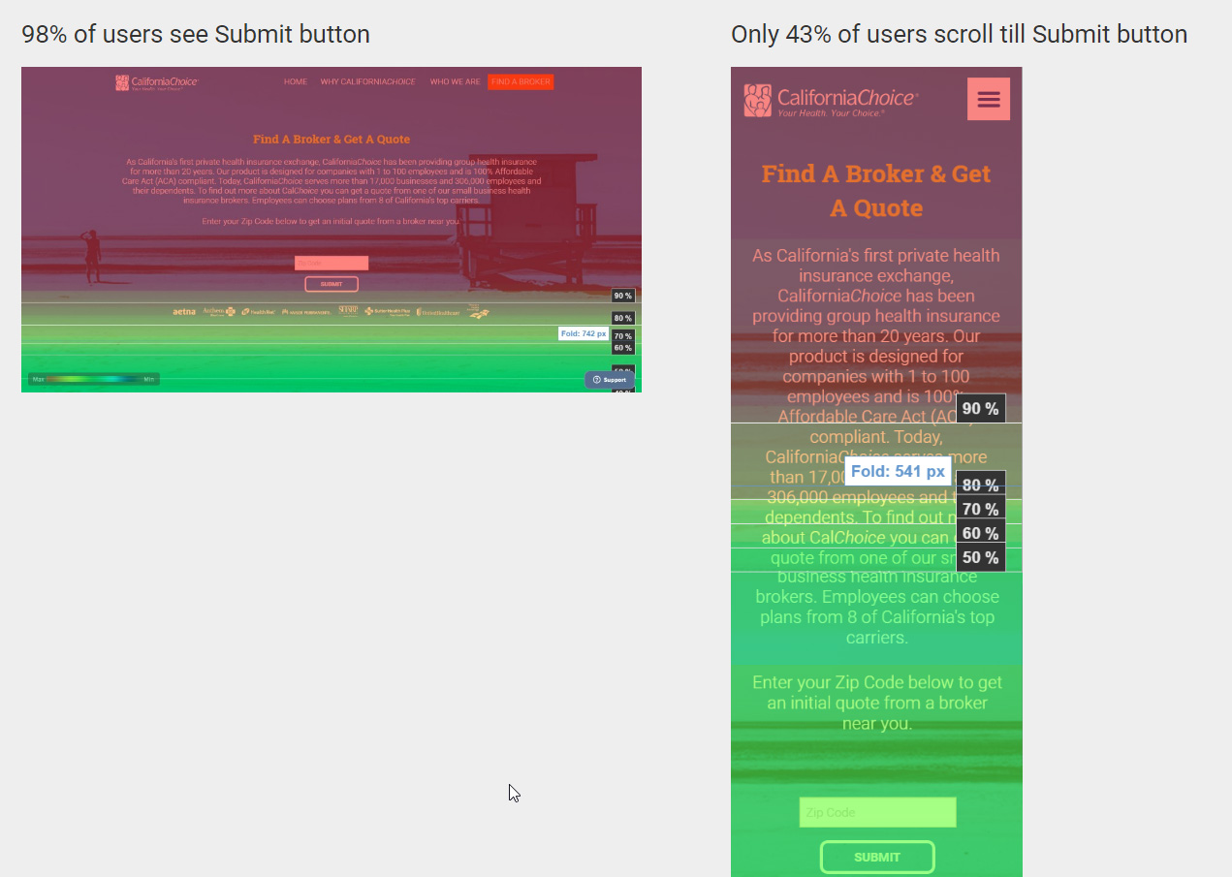This screenshot has height=877, width=1232.
Task: Click the 80 % scroll marker in desktop heatmap
Action: tap(623, 318)
